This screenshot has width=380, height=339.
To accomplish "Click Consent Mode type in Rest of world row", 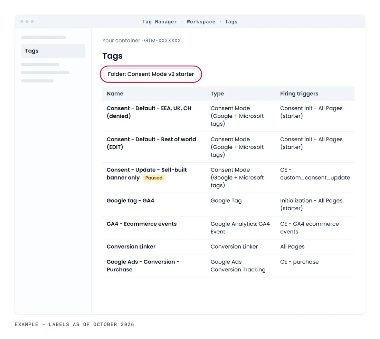I will click(237, 147).
